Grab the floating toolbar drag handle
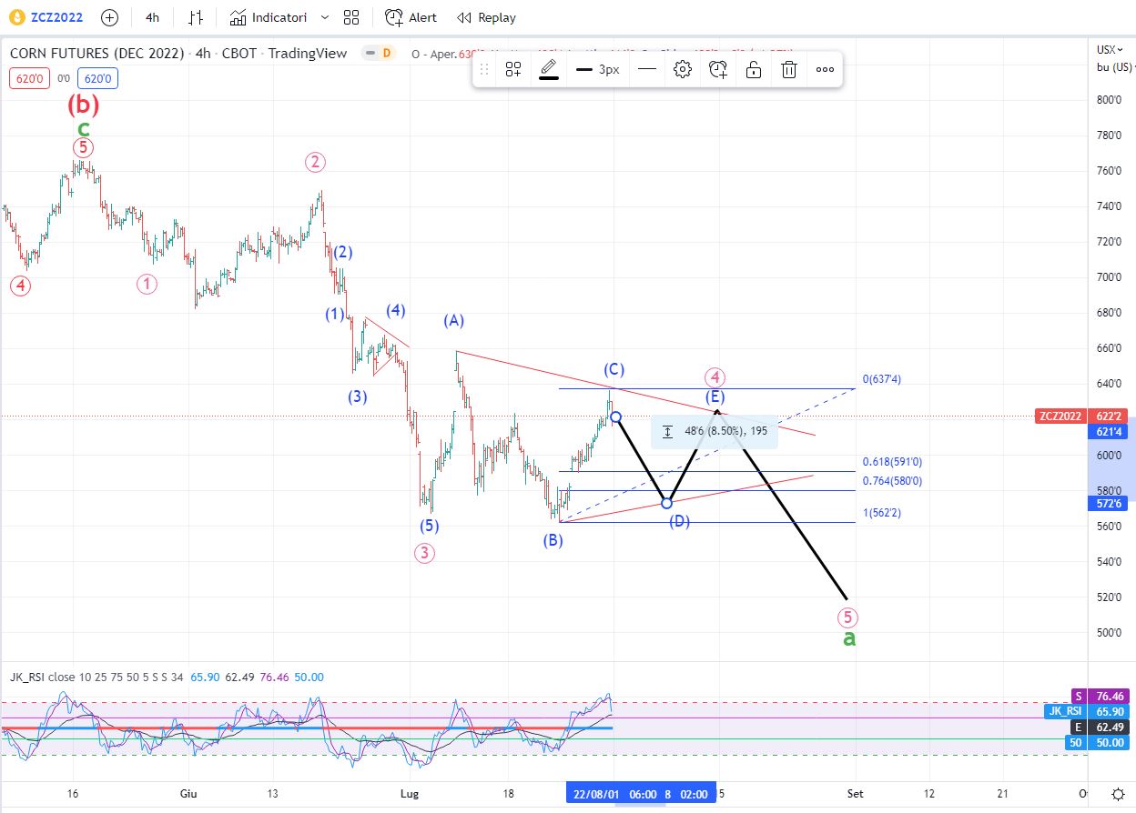 [484, 69]
